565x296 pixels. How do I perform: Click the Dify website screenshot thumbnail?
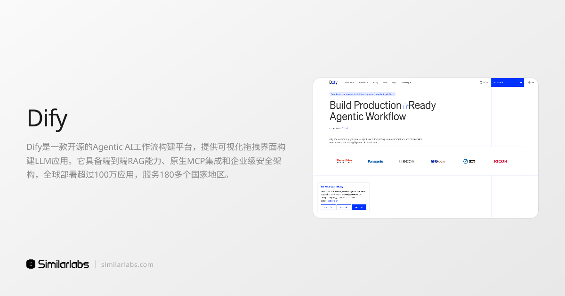(x=426, y=148)
